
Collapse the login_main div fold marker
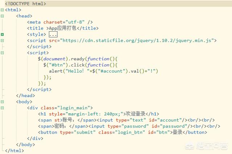click(x=3, y=108)
